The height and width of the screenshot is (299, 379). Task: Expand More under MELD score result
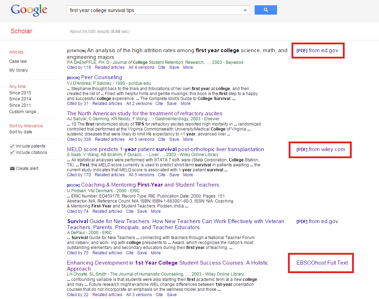click(x=188, y=175)
